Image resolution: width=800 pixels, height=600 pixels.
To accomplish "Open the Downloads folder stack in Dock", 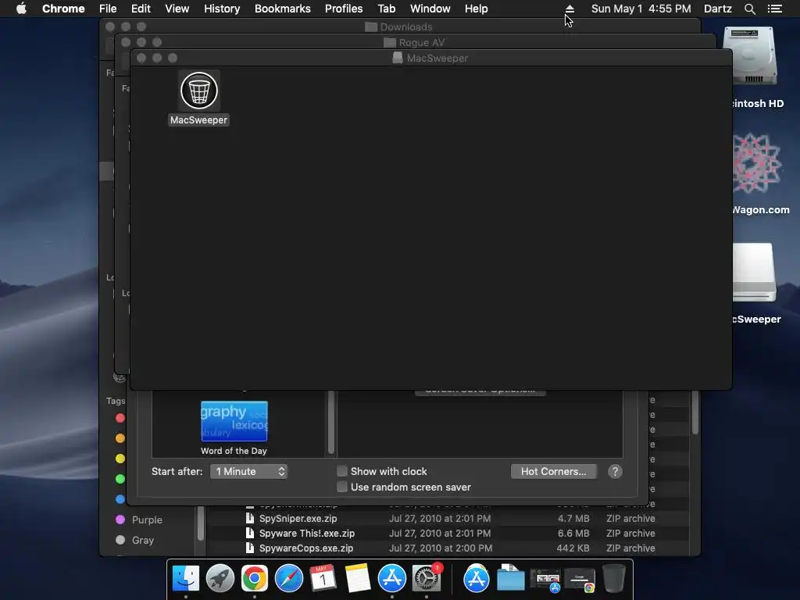I will pyautogui.click(x=510, y=579).
